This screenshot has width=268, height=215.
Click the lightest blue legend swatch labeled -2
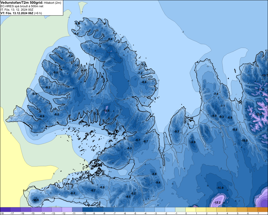[170, 210]
